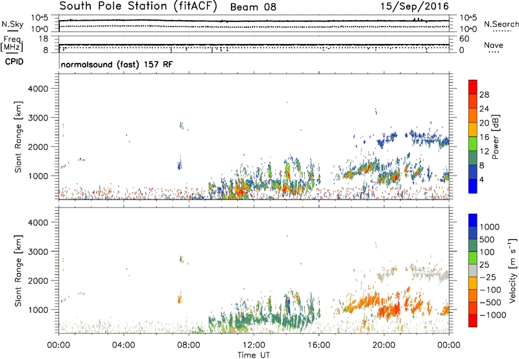
Task: Click the '4' value on Power colorbar
Action: pos(481,180)
